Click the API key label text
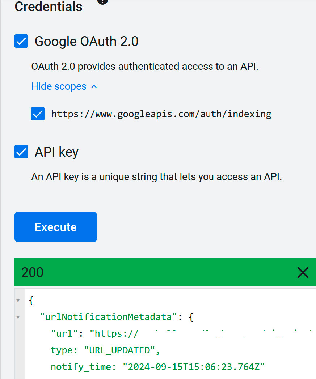316x379 pixels. click(x=56, y=152)
